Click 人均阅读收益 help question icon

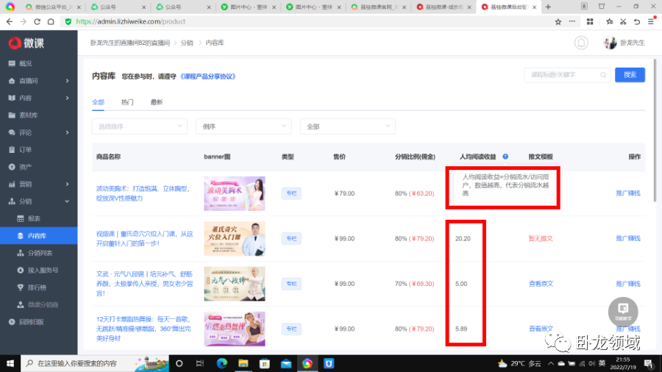(505, 157)
